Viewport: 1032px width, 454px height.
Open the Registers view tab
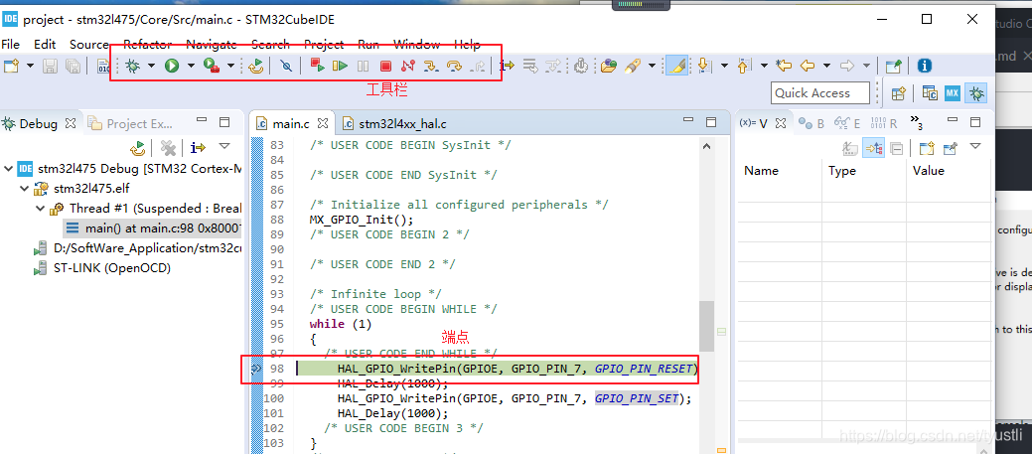point(884,123)
